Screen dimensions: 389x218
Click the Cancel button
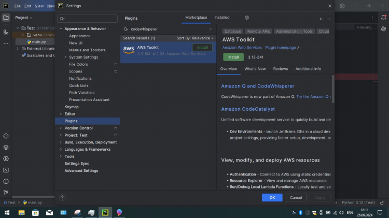296,198
